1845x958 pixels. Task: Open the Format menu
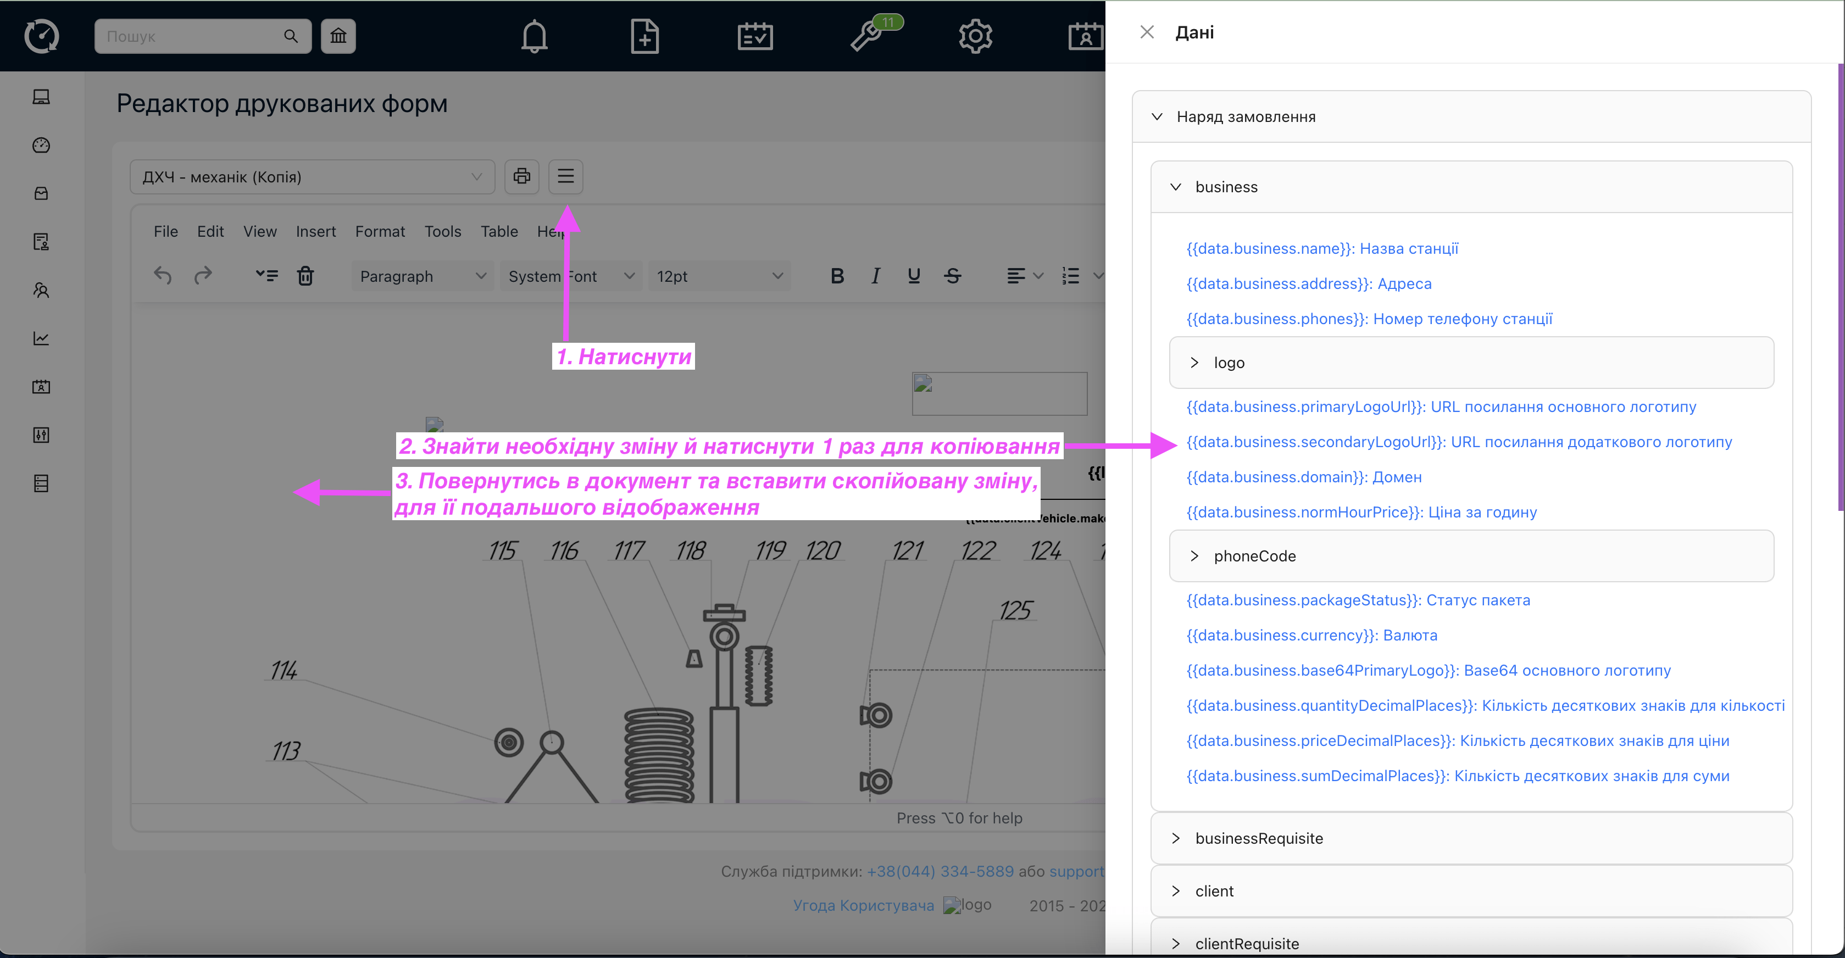[x=380, y=231]
